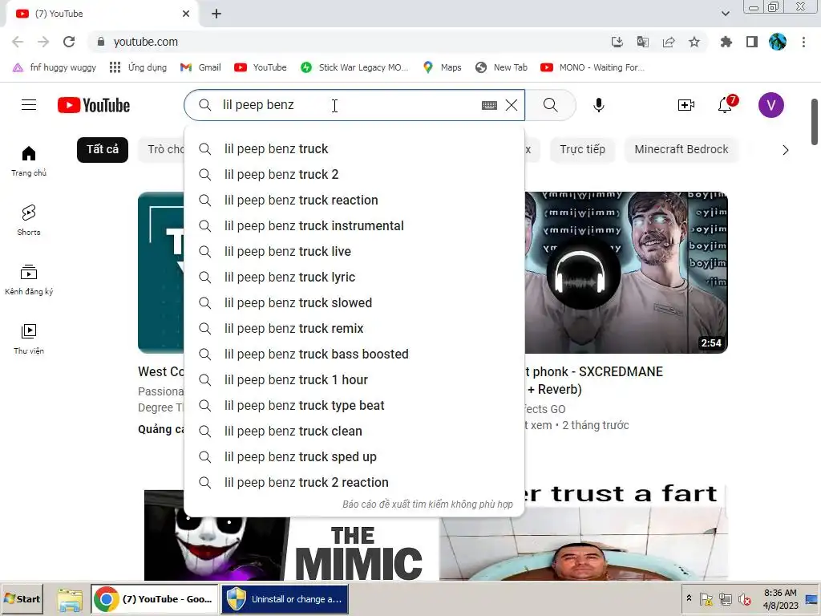Open the 'MONO - Waiting For...' bookmark
Image resolution: width=821 pixels, height=616 pixels.
592,67
